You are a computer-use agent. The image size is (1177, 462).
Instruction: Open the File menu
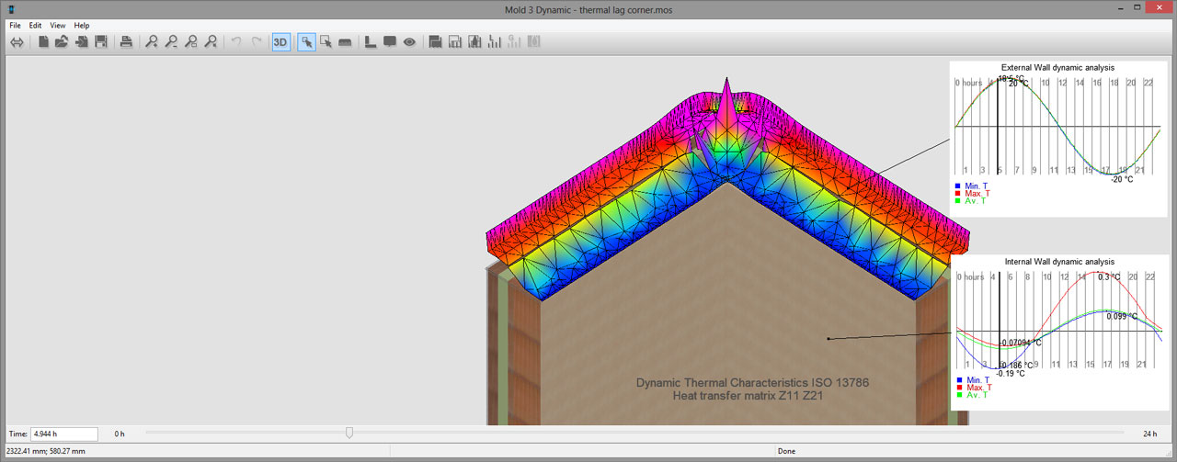15,26
